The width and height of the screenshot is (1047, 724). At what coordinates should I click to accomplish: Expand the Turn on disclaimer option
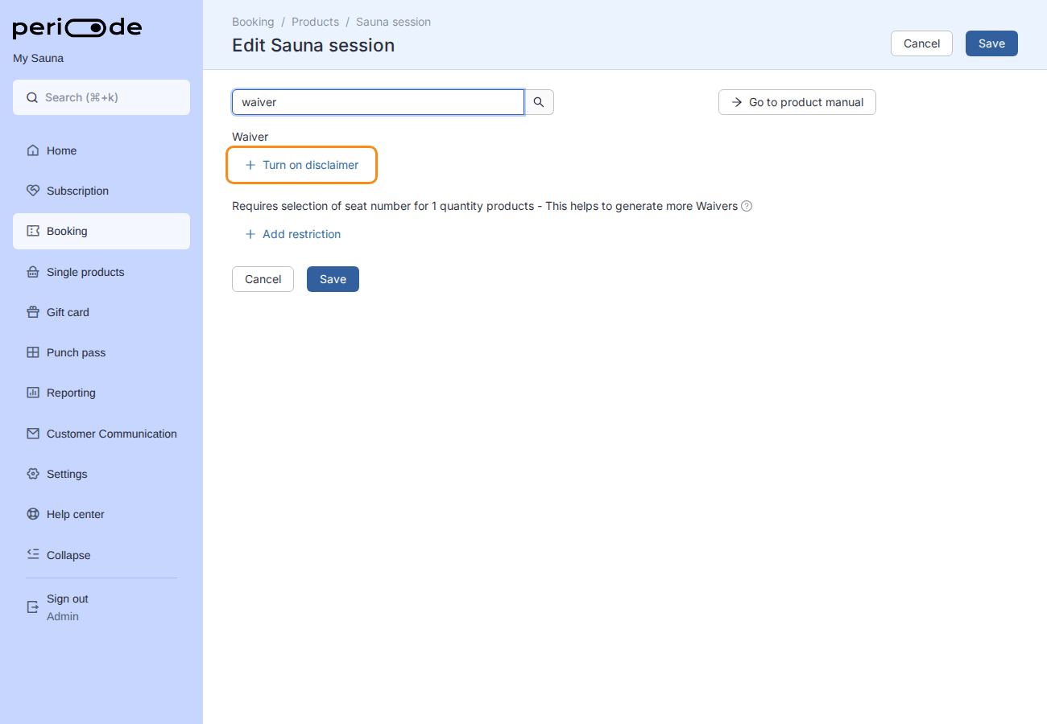tap(302, 165)
